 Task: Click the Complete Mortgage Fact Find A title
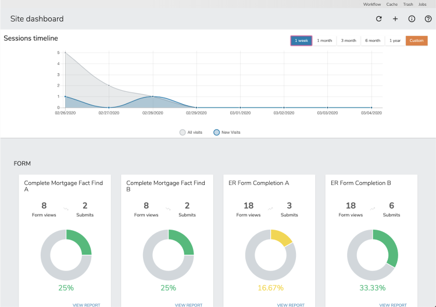click(x=63, y=186)
